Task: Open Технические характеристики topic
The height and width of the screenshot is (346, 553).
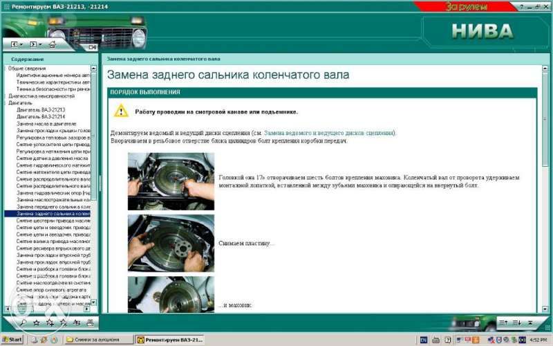Action: pyautogui.click(x=53, y=82)
